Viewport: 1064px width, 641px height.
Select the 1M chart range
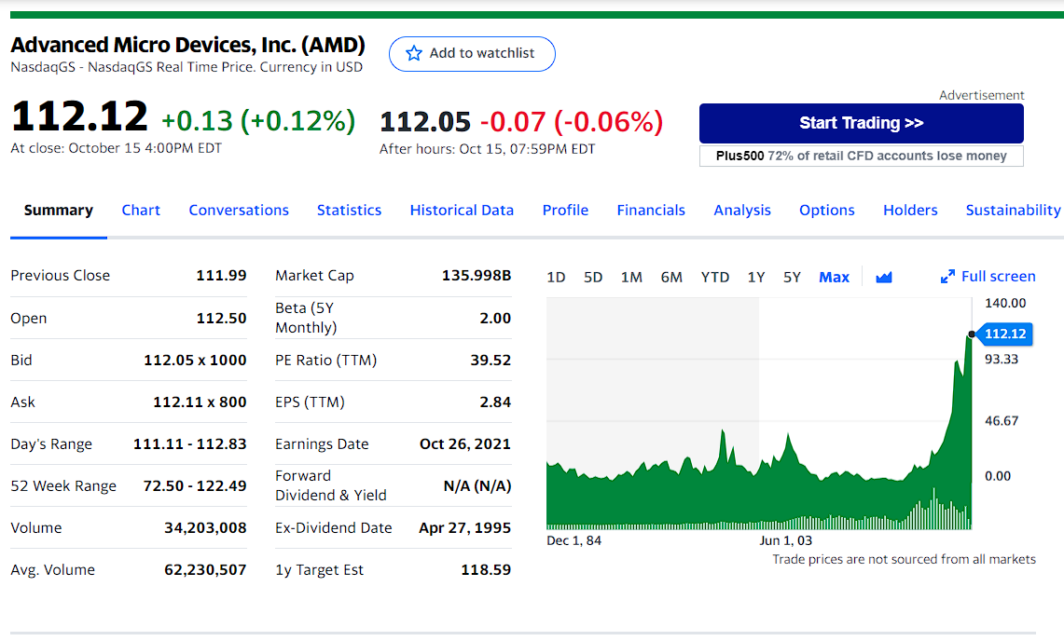click(x=631, y=278)
